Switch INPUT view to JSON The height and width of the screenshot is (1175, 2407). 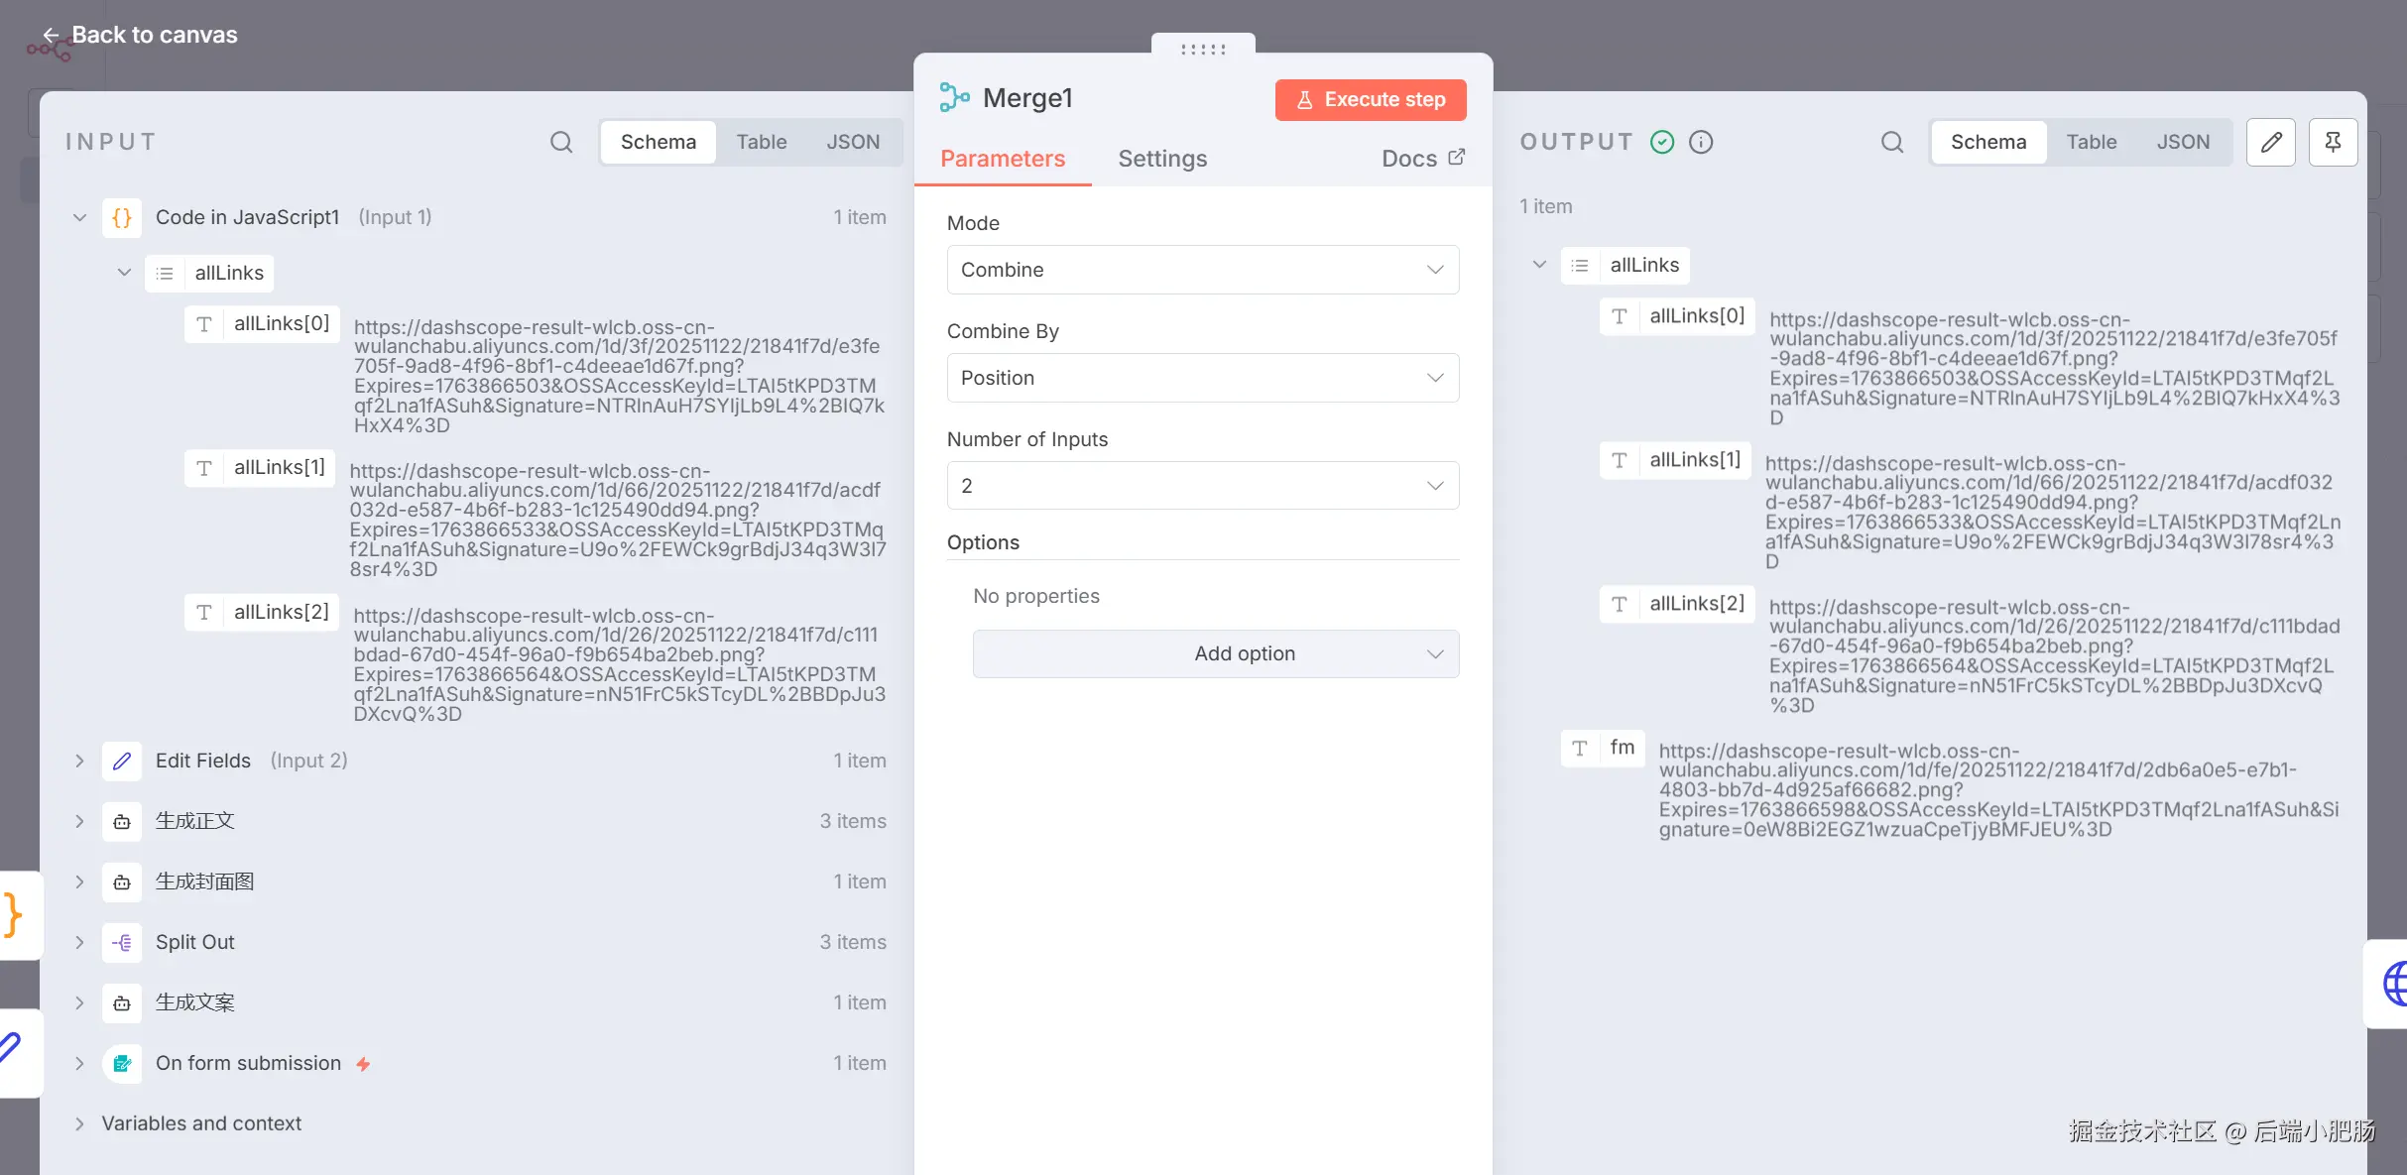pyautogui.click(x=853, y=142)
